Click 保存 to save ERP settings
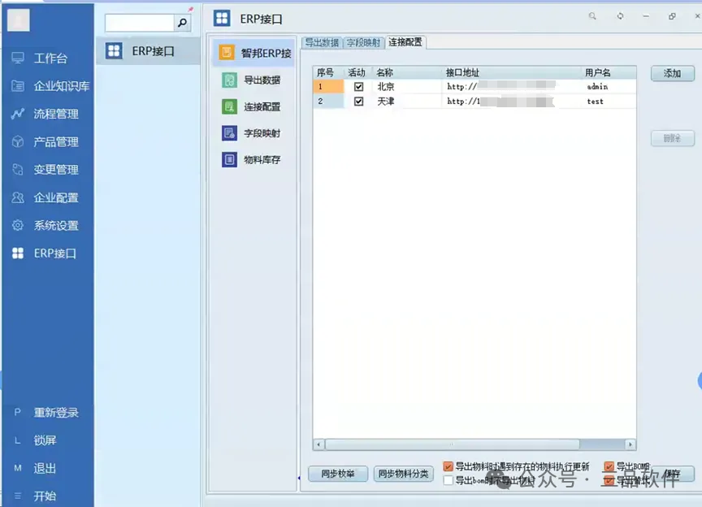The image size is (702, 507). pos(675,474)
